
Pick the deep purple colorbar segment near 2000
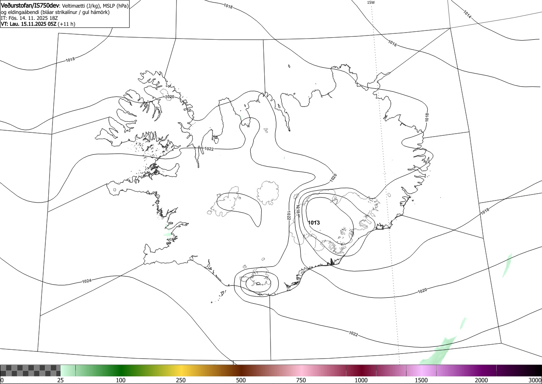tap(481, 370)
